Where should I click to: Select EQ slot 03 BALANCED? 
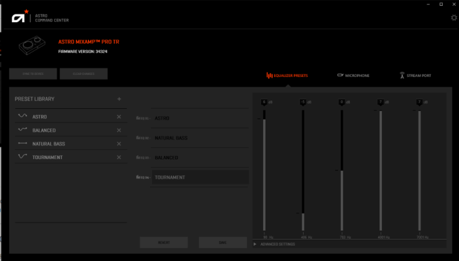200,157
